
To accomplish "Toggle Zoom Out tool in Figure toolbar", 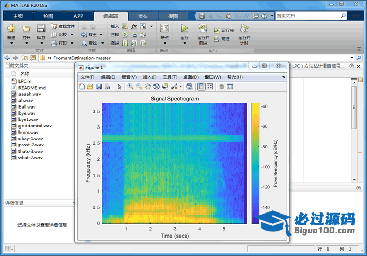I will coord(139,87).
